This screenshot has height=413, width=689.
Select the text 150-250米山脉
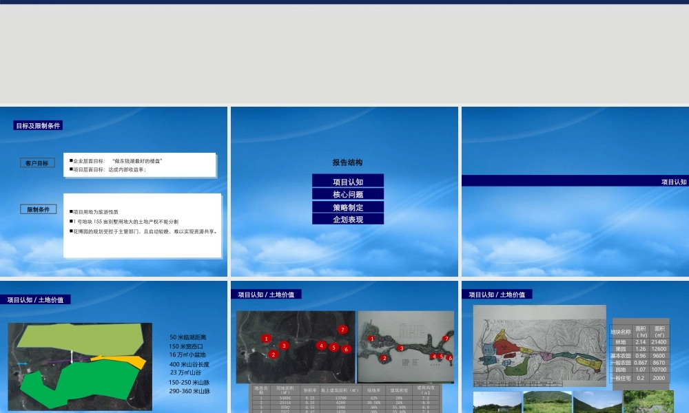[x=189, y=382]
